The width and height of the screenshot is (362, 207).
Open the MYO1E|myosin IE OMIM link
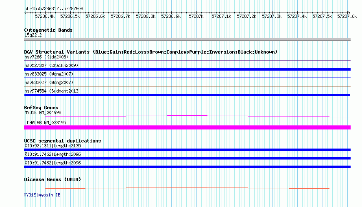[42, 195]
